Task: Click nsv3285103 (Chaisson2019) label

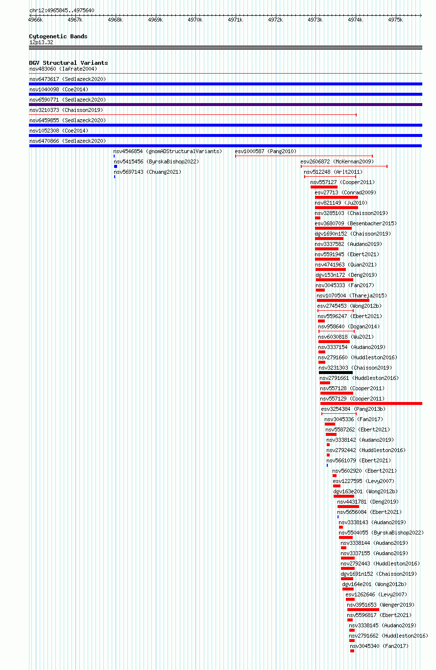Action: click(351, 213)
